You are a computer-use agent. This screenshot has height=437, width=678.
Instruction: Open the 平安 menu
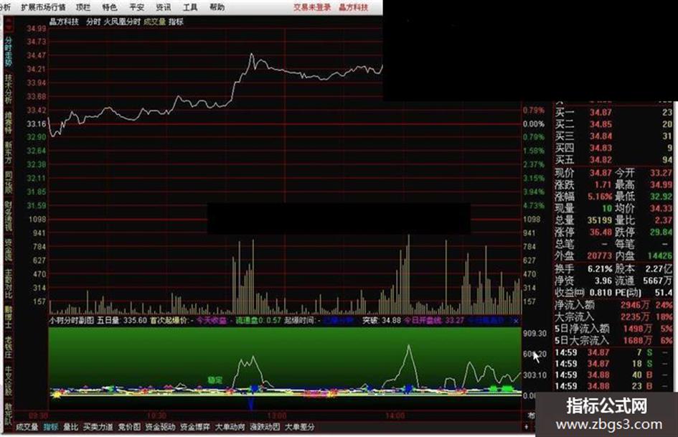pyautogui.click(x=136, y=7)
